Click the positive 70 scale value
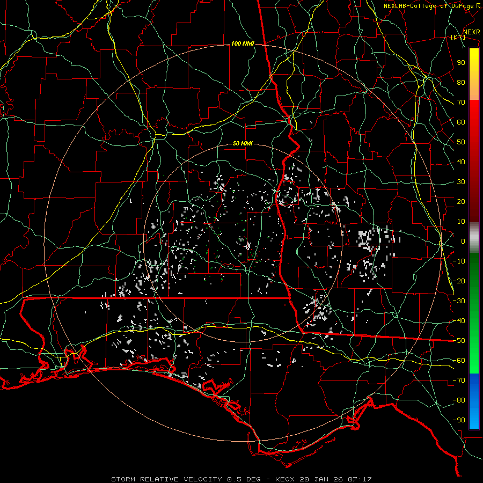Viewport: 483px width, 483px height. (461, 103)
